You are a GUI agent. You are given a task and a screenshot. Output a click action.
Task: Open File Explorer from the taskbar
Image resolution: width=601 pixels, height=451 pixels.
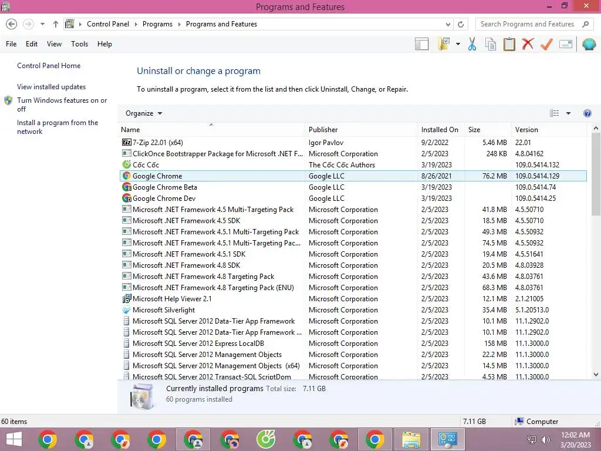(x=411, y=439)
